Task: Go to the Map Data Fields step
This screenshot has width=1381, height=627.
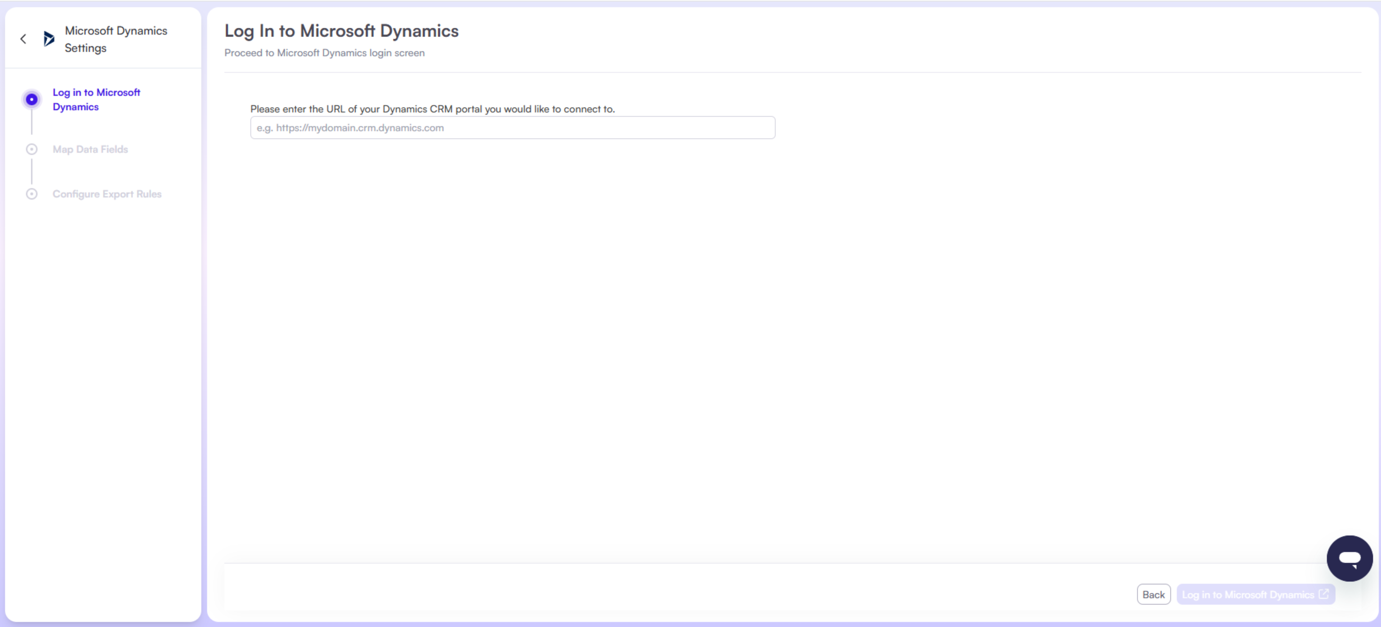Action: [x=90, y=149]
